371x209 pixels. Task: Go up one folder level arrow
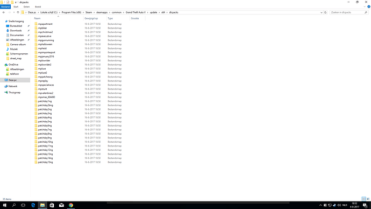(18, 12)
